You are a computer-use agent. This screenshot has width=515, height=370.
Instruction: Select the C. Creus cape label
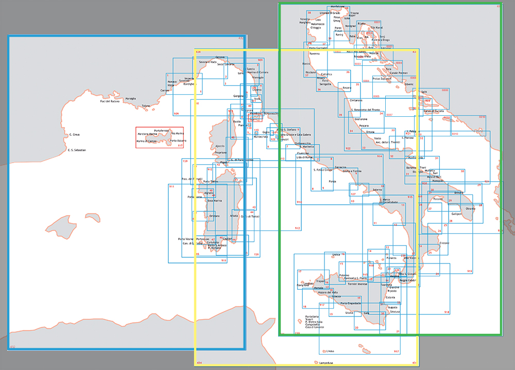[76, 135]
